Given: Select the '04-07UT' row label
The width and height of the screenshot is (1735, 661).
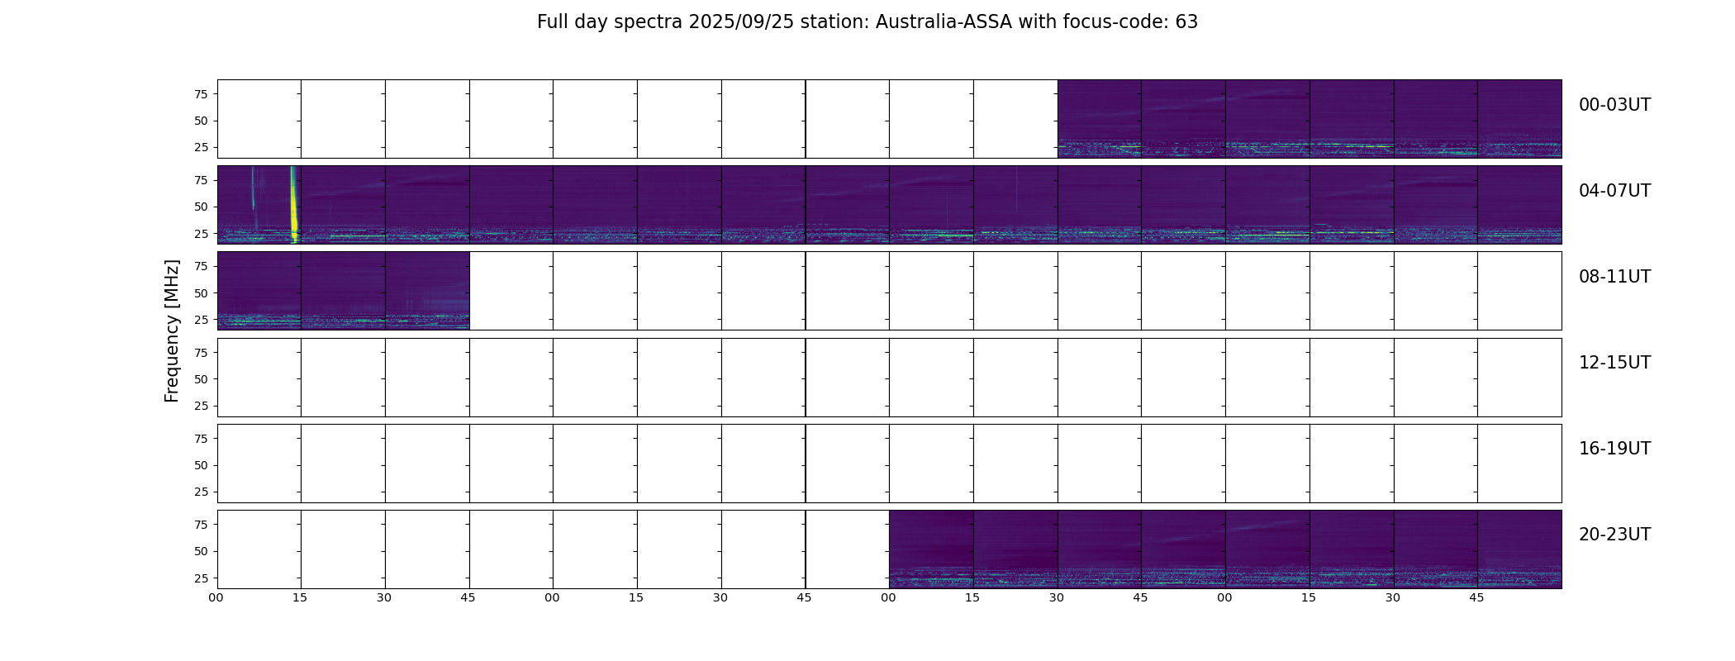Looking at the screenshot, I should 1614,191.
